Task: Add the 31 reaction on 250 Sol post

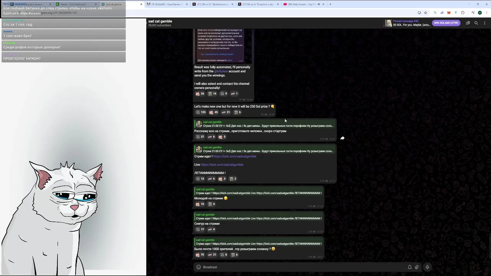Action: tap(226, 112)
